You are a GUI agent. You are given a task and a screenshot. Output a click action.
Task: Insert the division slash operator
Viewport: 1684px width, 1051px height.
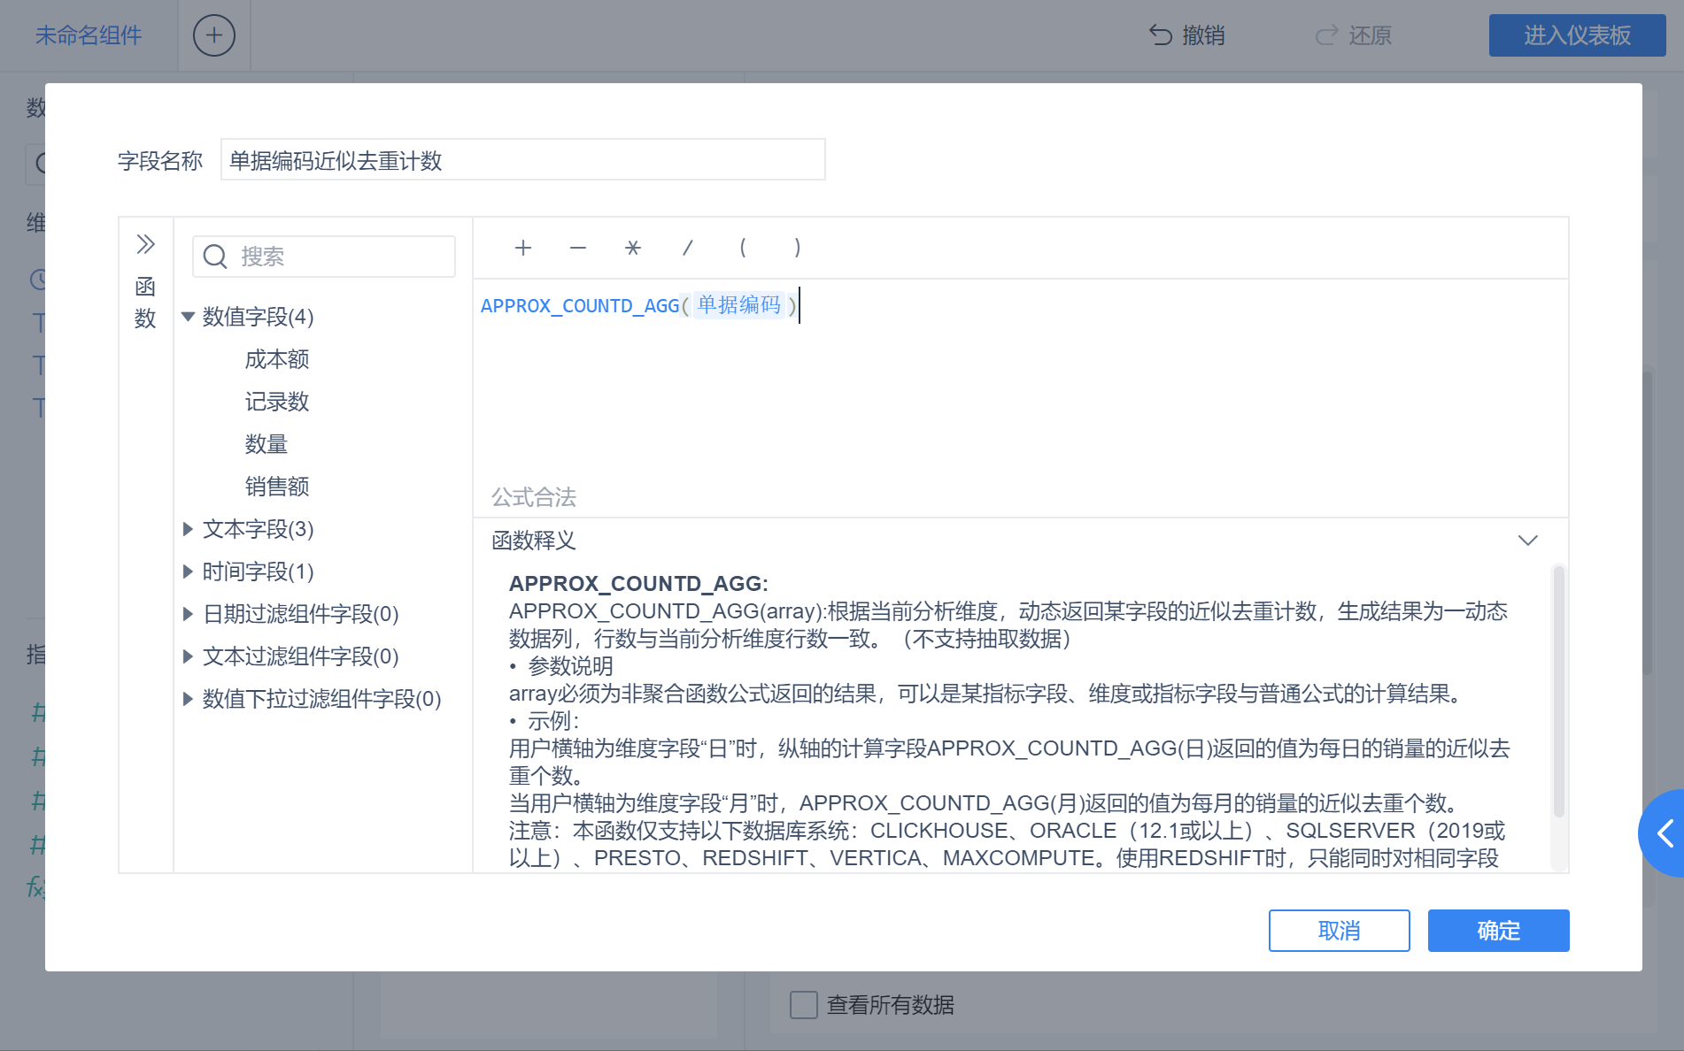tap(687, 248)
